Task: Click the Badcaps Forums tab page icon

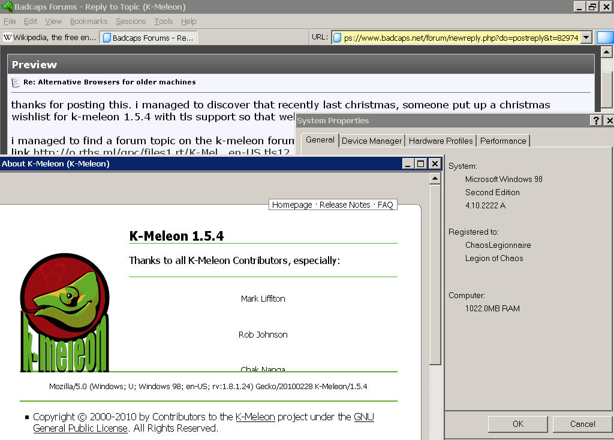Action: pyautogui.click(x=107, y=38)
